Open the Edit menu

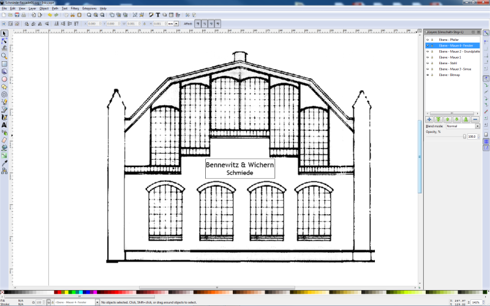[13, 9]
